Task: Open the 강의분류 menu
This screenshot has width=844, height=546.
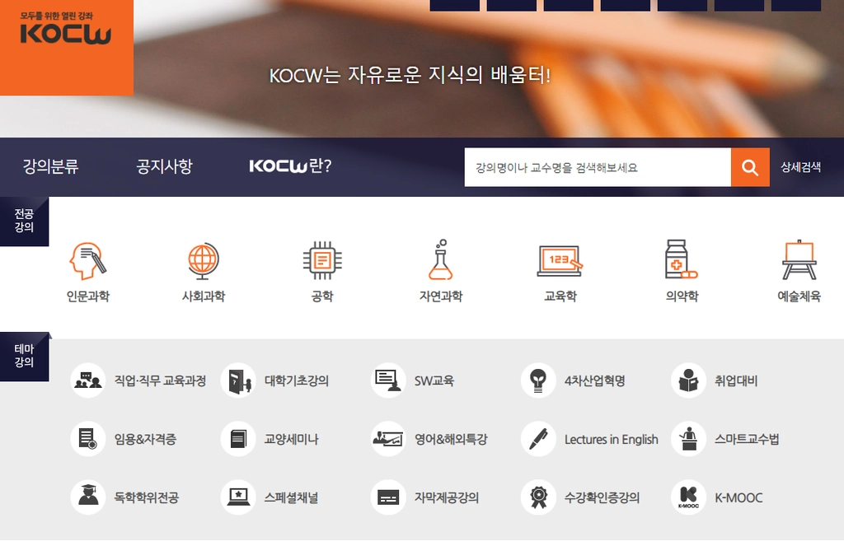Action: 50,166
